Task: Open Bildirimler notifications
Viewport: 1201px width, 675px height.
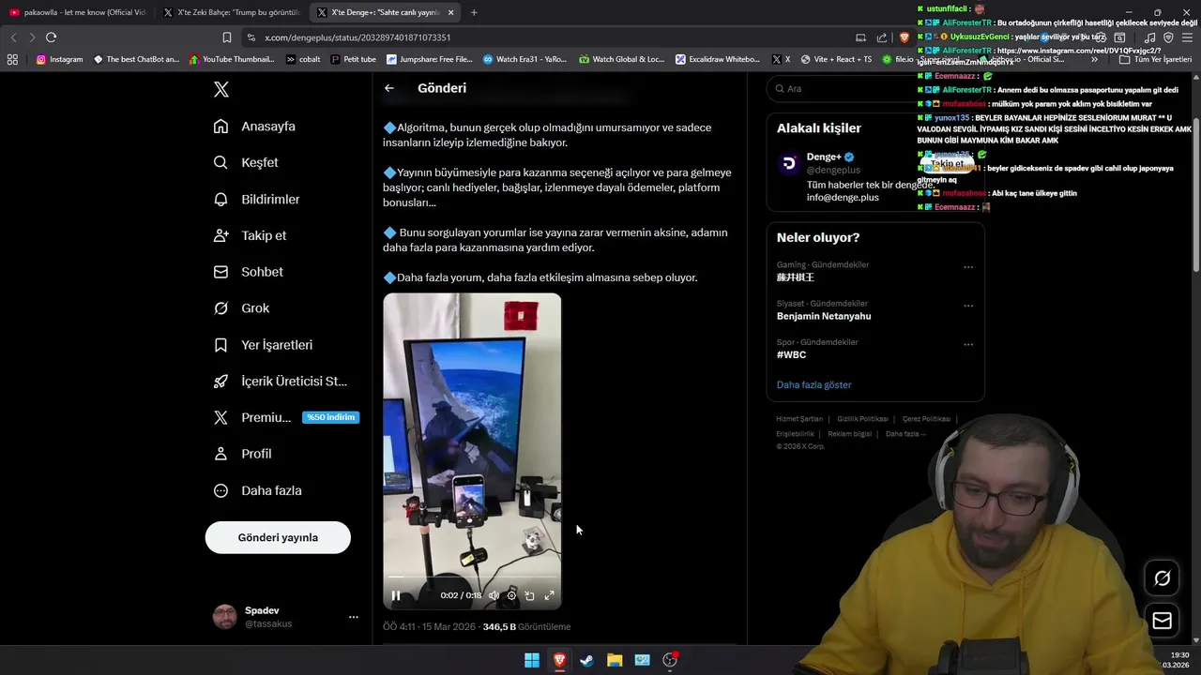Action: (x=256, y=199)
